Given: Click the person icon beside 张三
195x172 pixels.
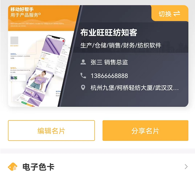Looking at the screenshot, I should pos(83,62).
